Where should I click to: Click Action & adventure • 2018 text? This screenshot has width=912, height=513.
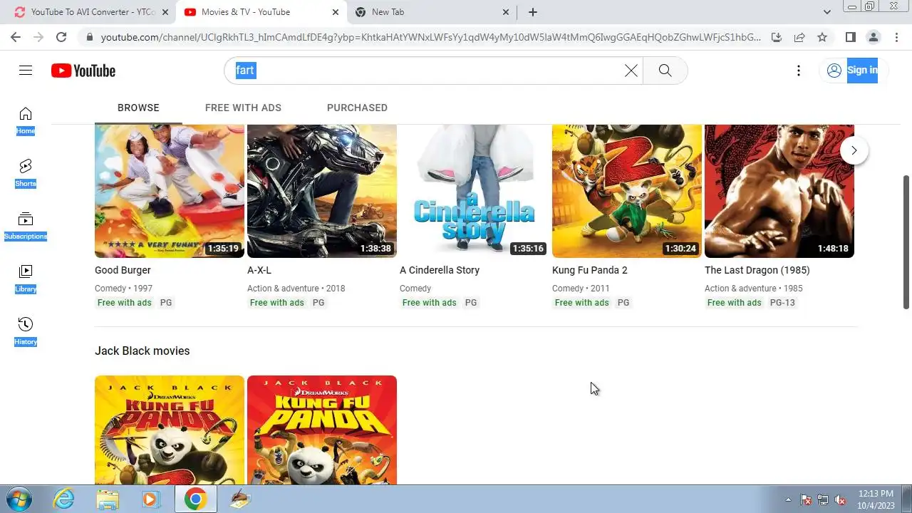tap(296, 289)
